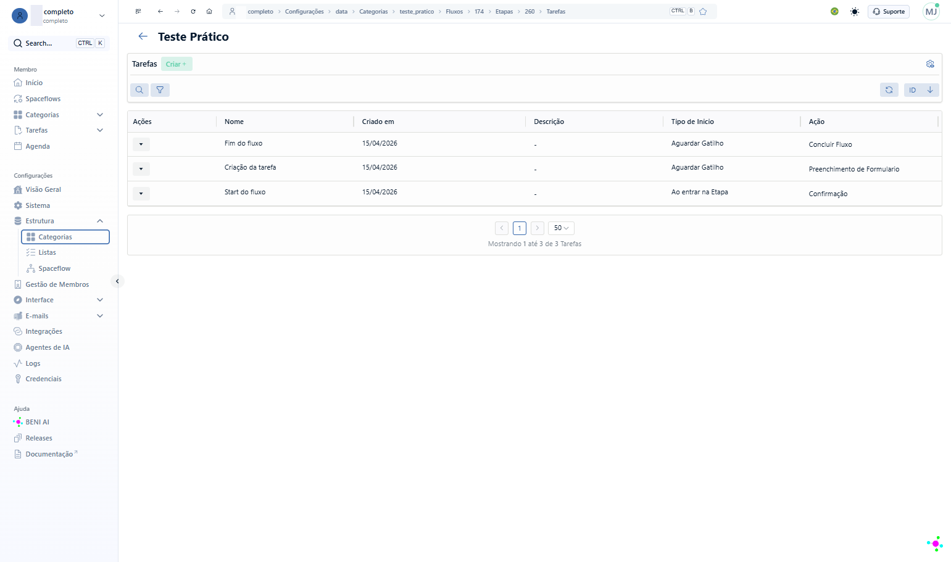The image size is (951, 562).
Task: Open the 50 per page dropdown
Action: point(561,228)
